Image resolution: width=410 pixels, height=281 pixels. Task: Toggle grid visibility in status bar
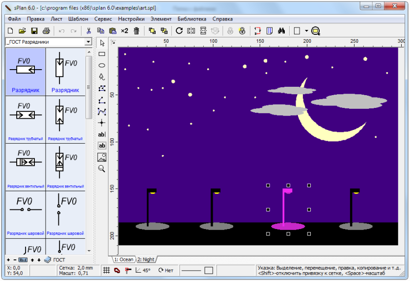(x=106, y=271)
